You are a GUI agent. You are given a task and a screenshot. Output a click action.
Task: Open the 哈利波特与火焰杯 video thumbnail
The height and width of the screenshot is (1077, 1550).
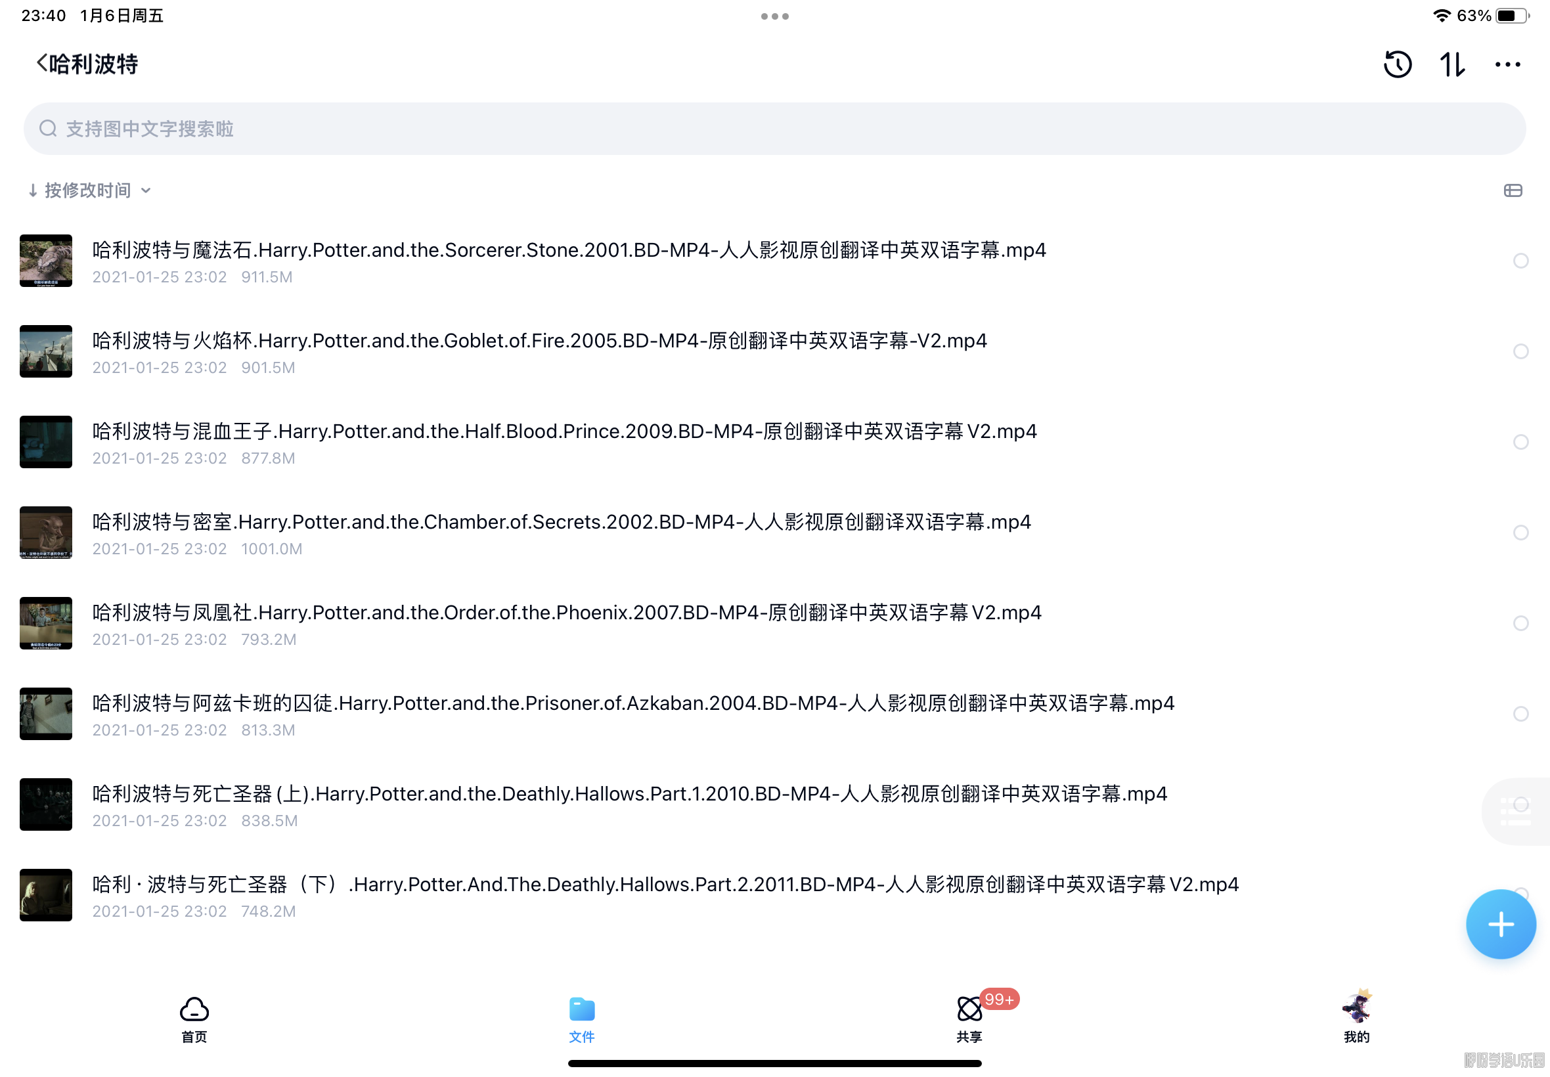click(x=46, y=351)
